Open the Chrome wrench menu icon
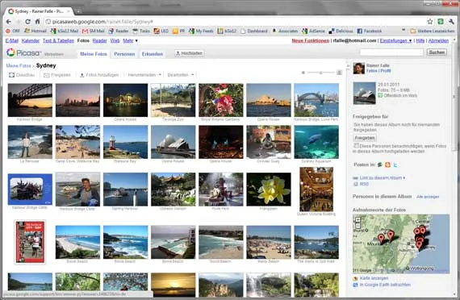Image resolution: width=460 pixels, height=300 pixels. [x=451, y=22]
